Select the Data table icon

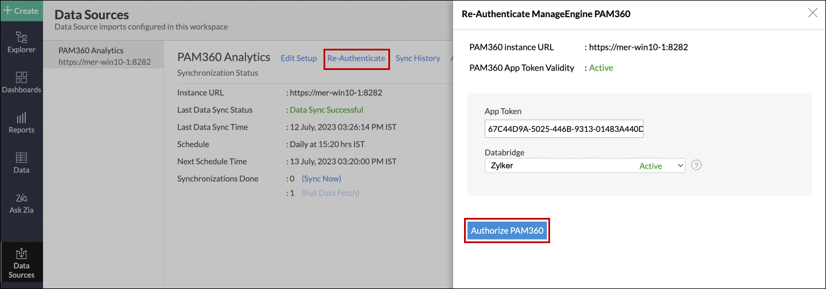21,163
